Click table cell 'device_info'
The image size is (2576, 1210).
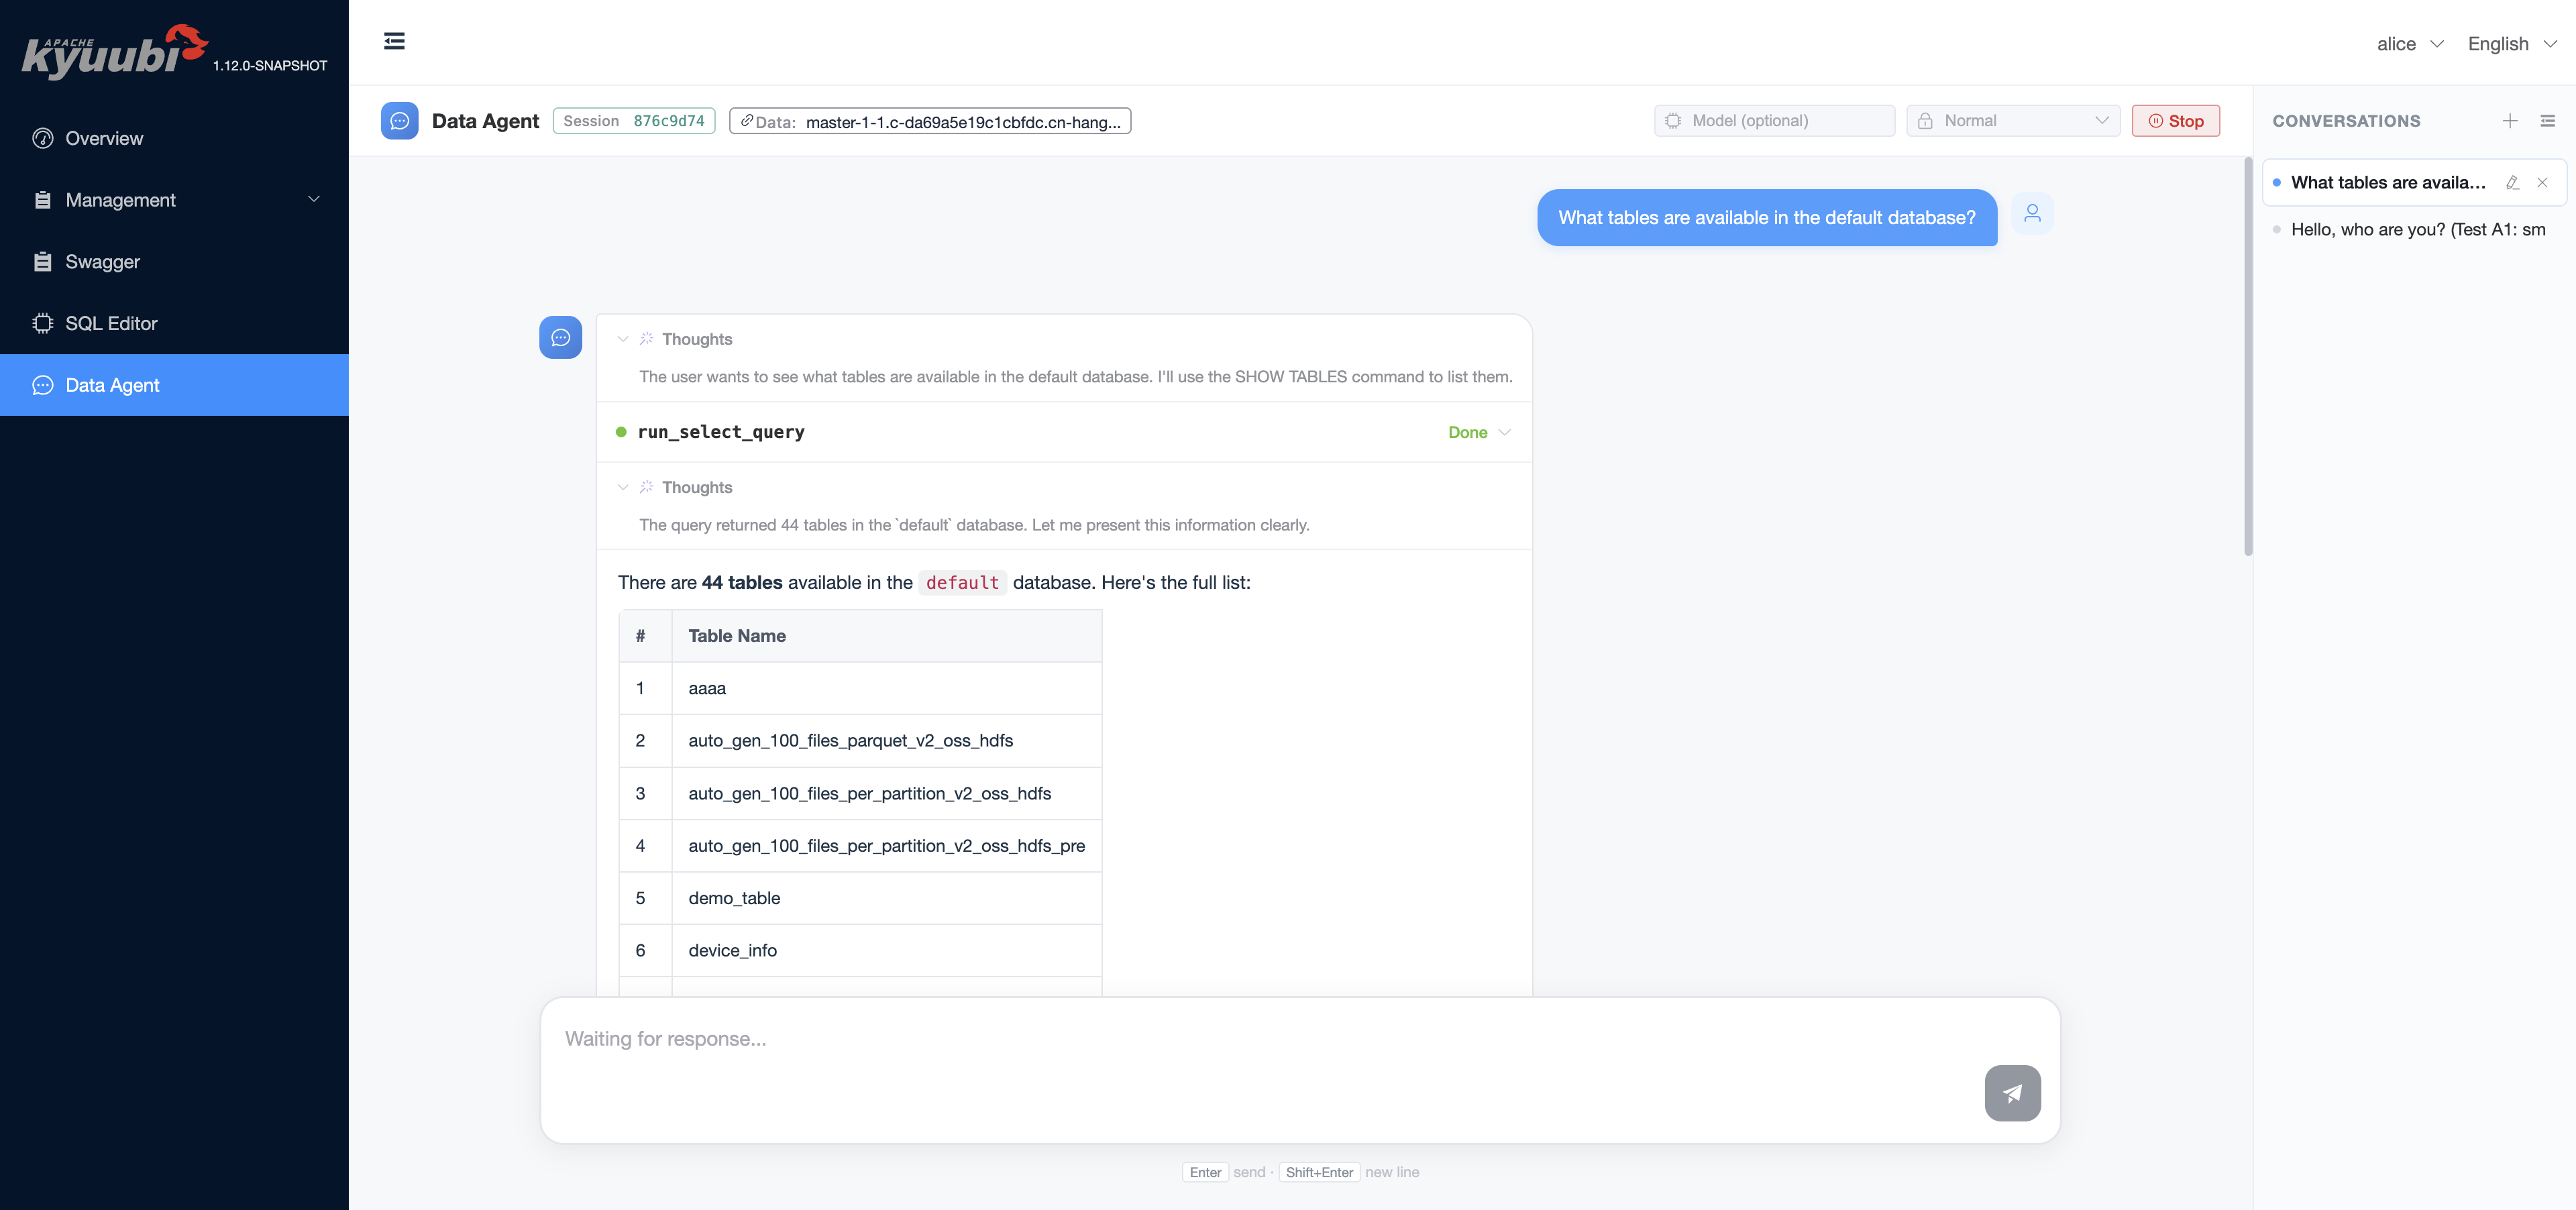point(886,950)
